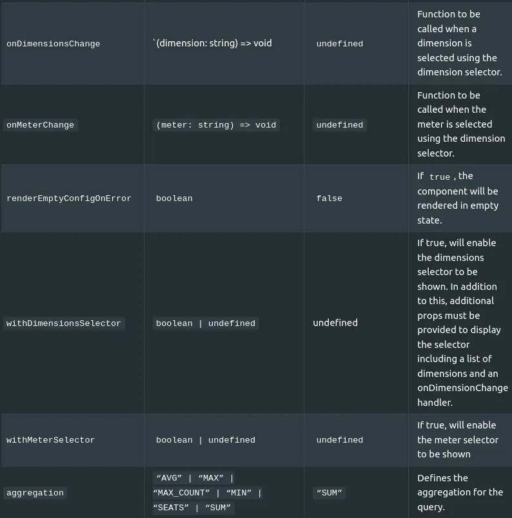Click the onDimensionChange handler description text
The width and height of the screenshot is (512, 518).
click(x=462, y=395)
